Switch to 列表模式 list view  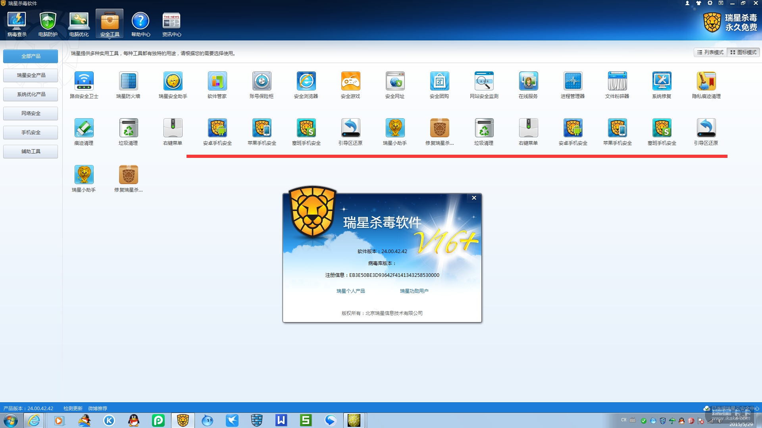(710, 52)
